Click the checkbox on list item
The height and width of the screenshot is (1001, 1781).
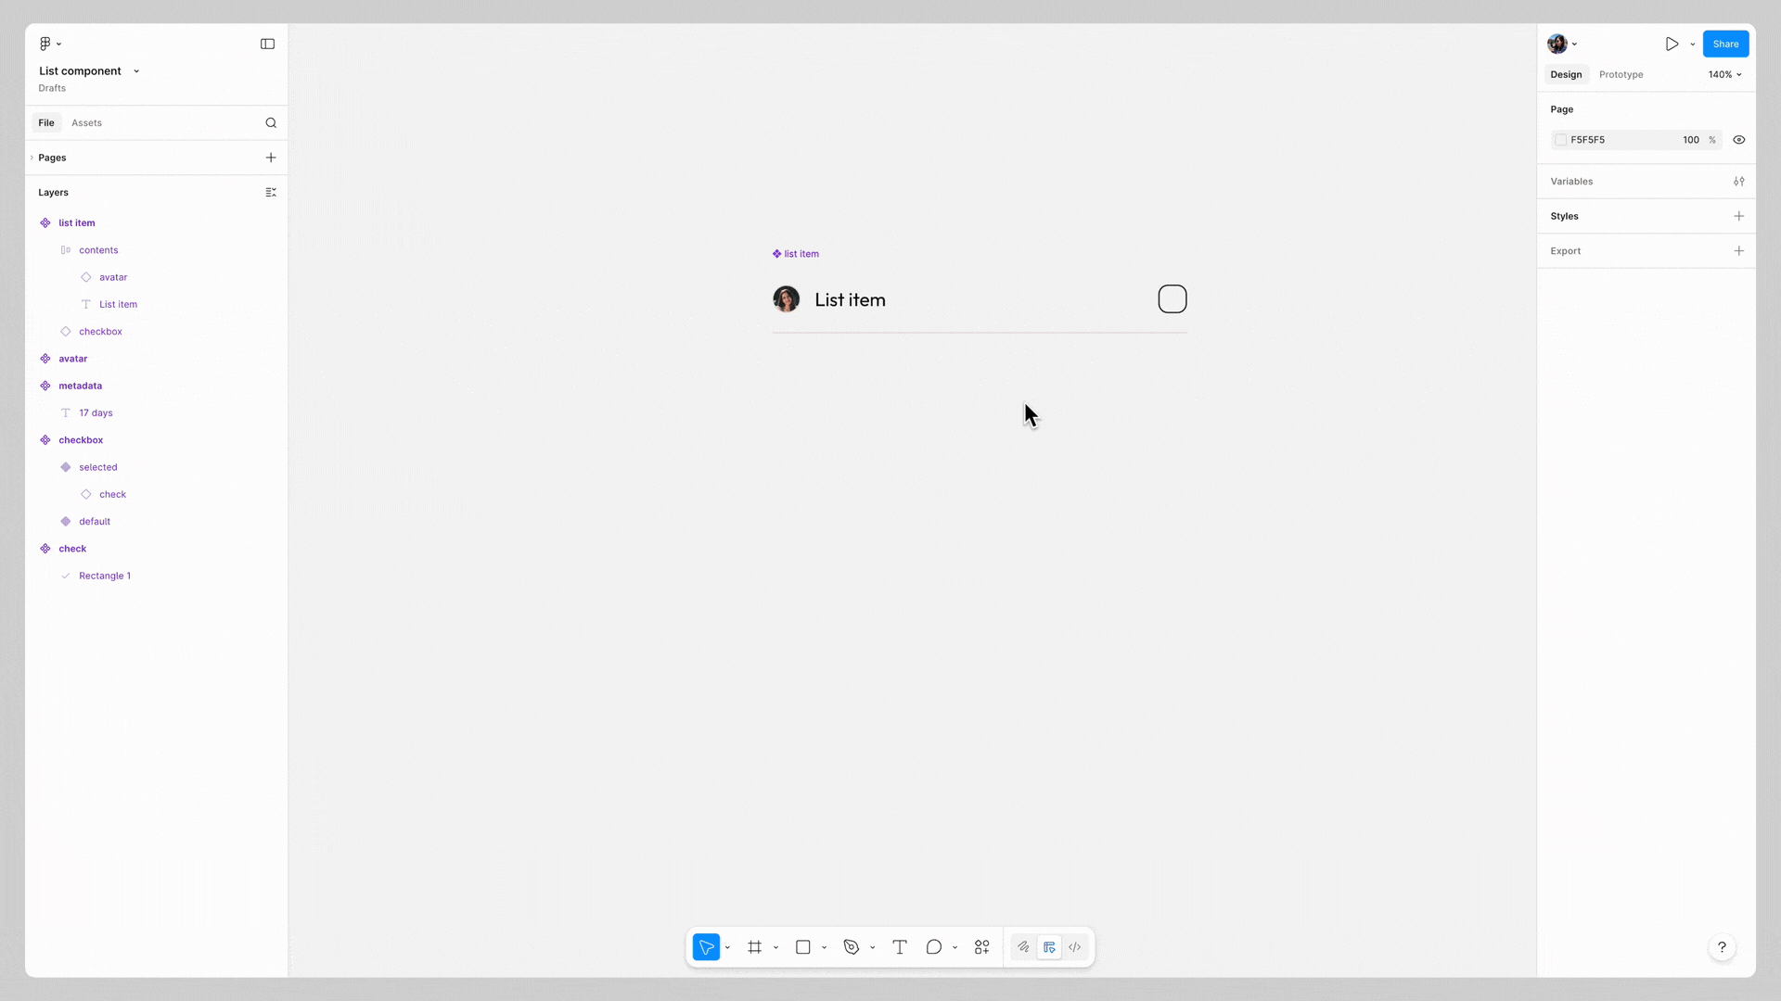(x=1172, y=299)
